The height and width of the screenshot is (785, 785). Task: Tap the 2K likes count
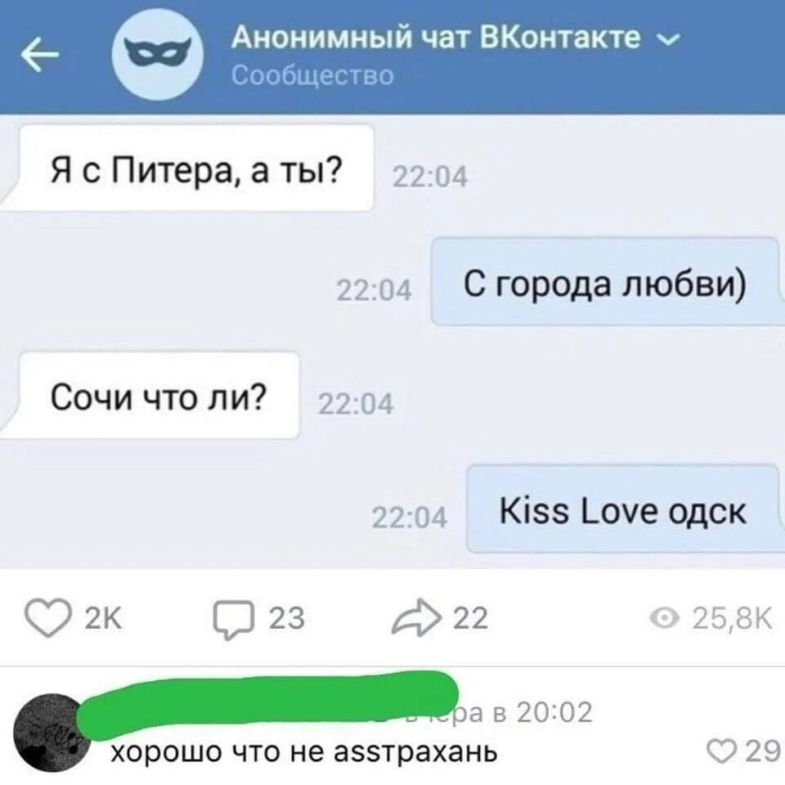click(104, 619)
